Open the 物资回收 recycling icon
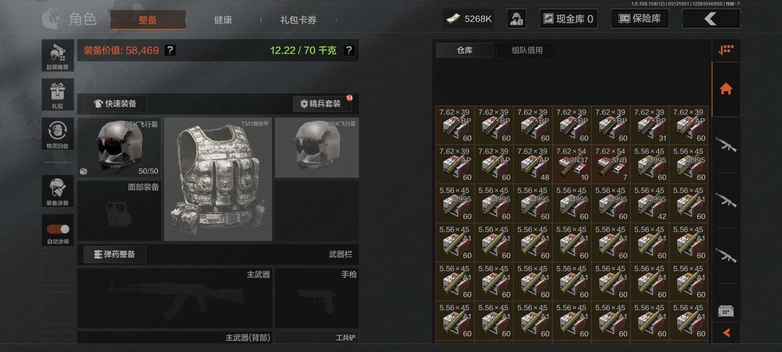Viewport: 782px width, 352px height. point(58,133)
